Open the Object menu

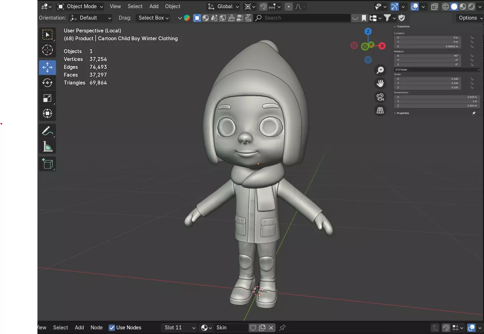(x=173, y=6)
